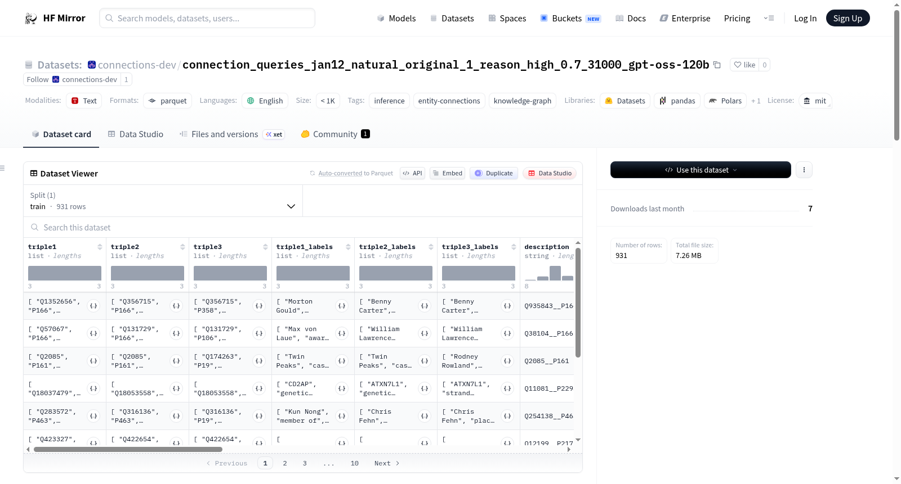This screenshot has width=901, height=484.
Task: Open the Pricing page link
Action: 737,19
